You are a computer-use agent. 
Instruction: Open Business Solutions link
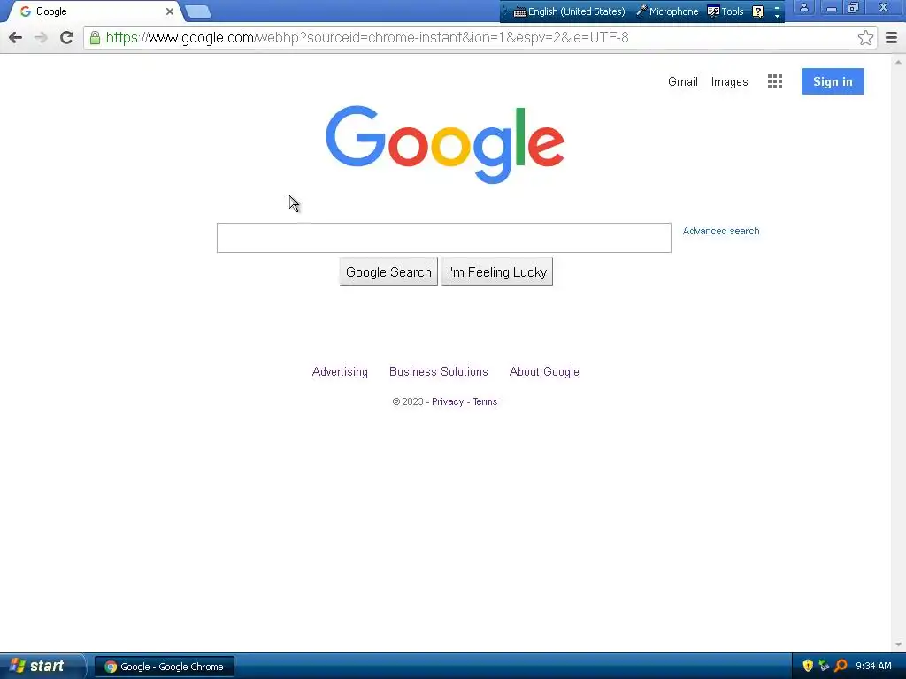pos(439,372)
